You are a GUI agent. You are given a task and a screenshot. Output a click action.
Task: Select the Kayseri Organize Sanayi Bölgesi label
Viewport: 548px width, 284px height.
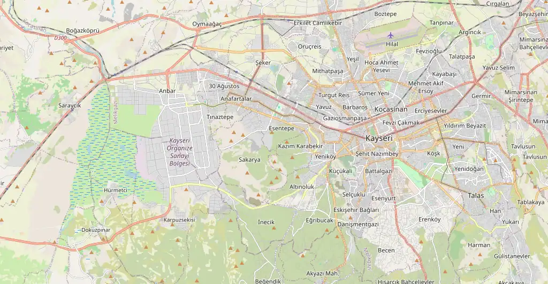point(180,152)
